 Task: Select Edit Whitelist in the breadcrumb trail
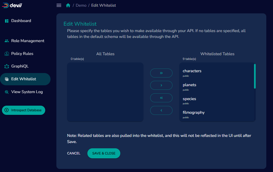104,5
